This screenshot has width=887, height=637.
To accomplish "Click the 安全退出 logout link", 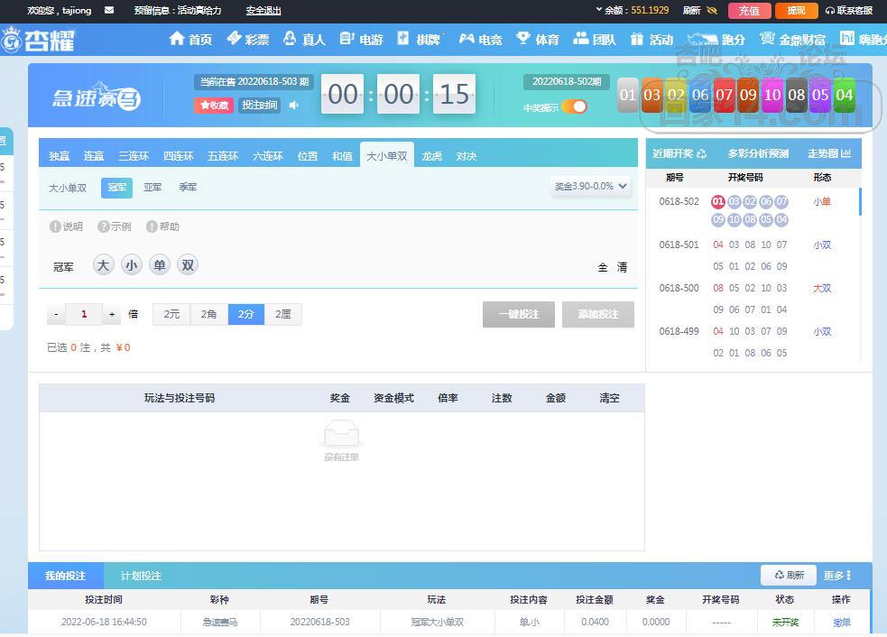I will coord(263,11).
